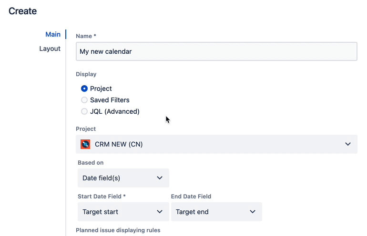367x236 pixels.
Task: Click the End Date Field label
Action: [191, 196]
